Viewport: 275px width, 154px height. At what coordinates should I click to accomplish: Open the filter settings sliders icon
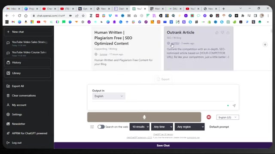tap(92, 127)
